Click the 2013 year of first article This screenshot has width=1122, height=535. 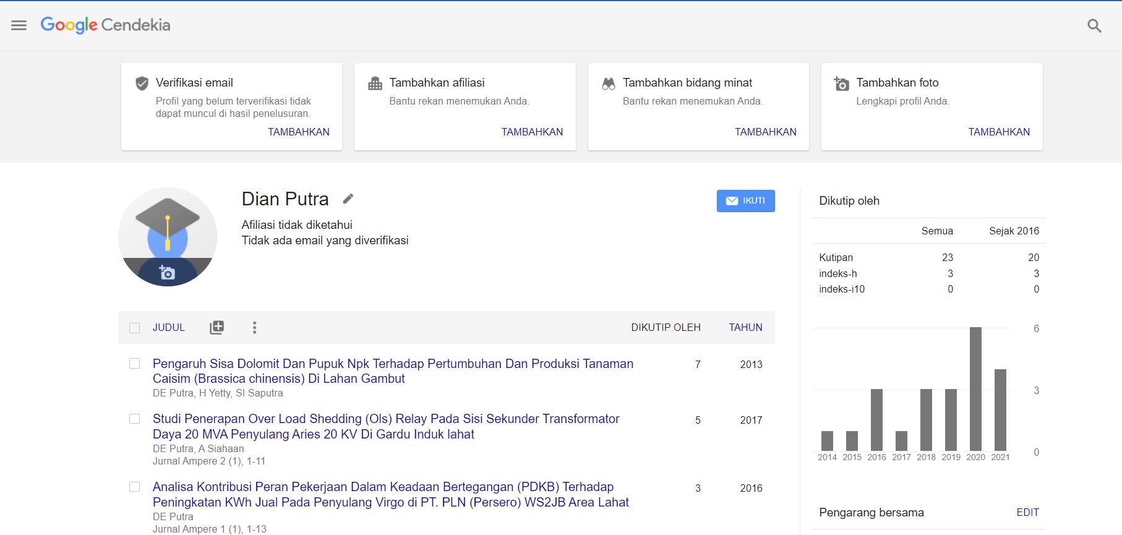tap(751, 364)
